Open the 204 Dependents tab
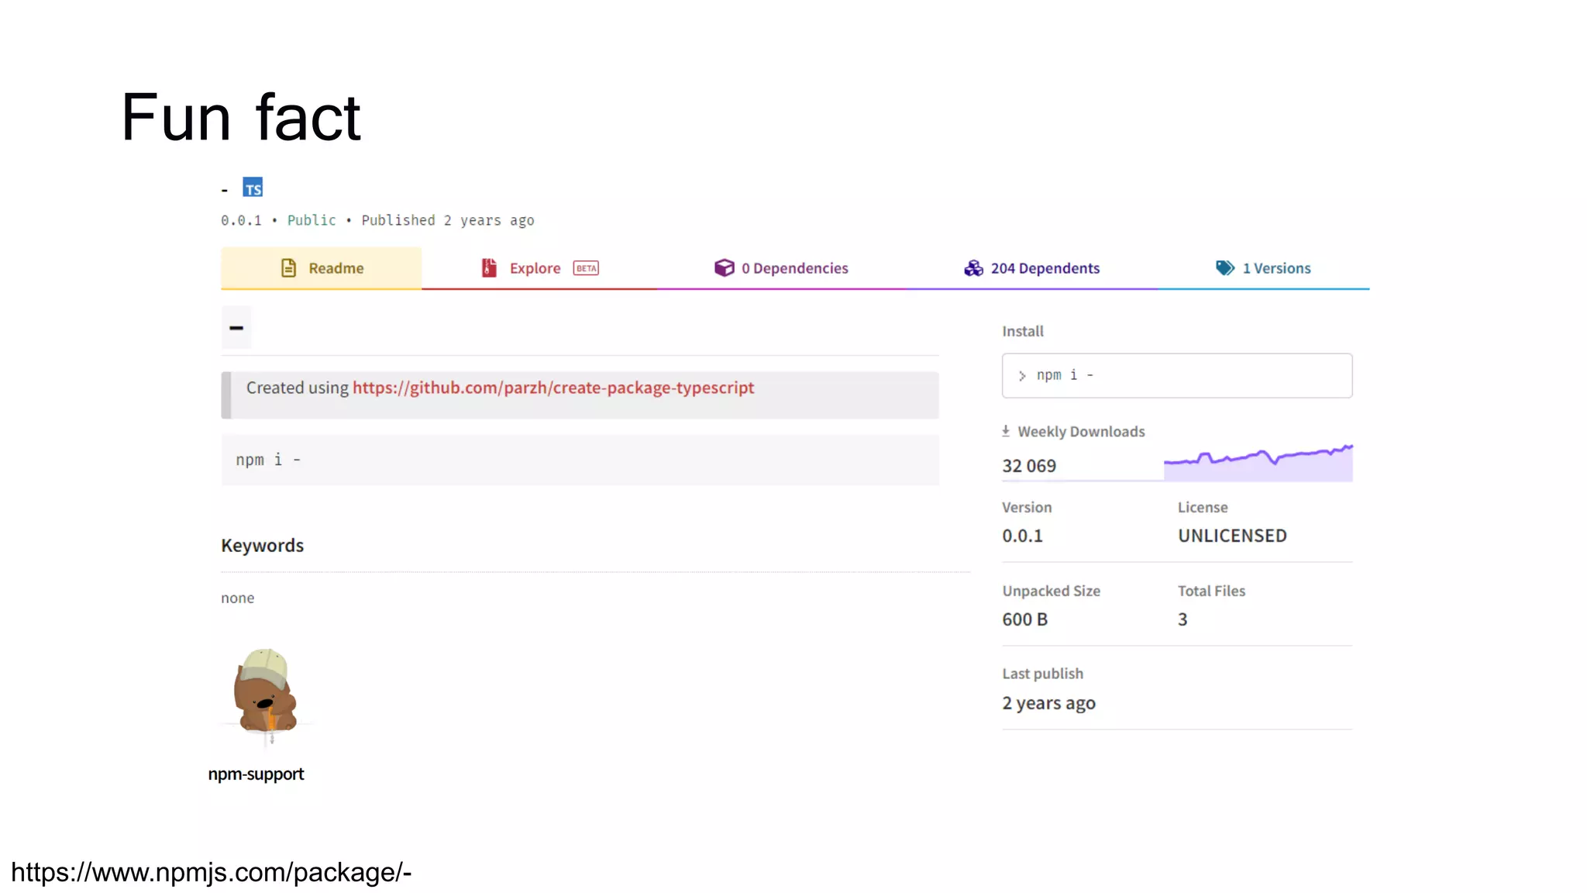This screenshot has height=893, width=1587. [x=1031, y=268]
